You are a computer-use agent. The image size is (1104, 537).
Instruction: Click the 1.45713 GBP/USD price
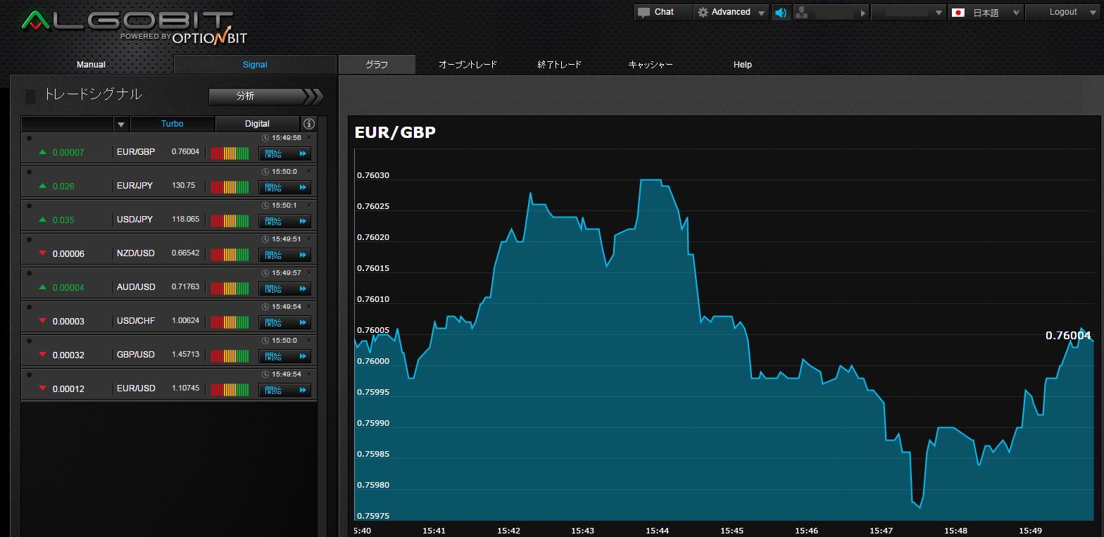tap(185, 355)
